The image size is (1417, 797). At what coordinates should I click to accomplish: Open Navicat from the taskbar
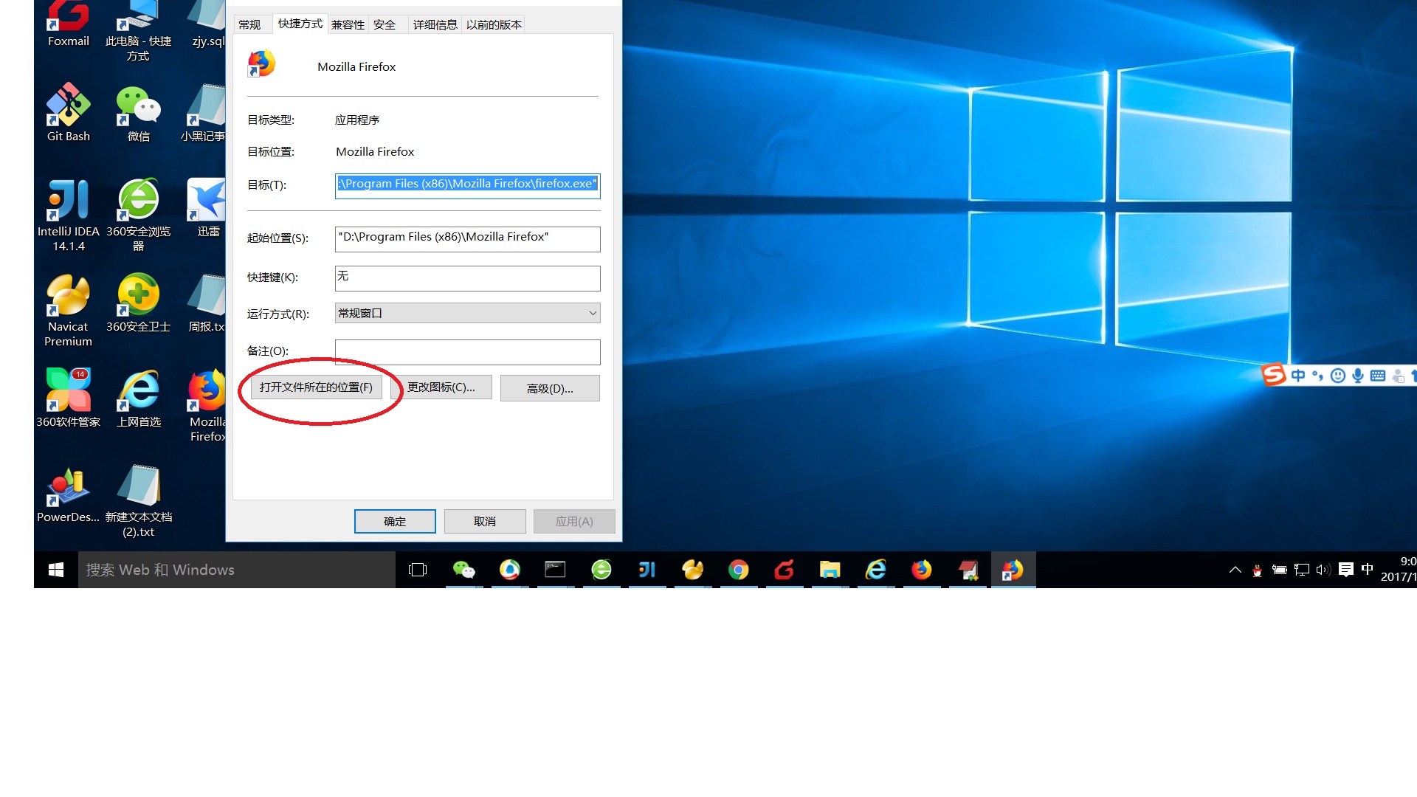(x=692, y=570)
